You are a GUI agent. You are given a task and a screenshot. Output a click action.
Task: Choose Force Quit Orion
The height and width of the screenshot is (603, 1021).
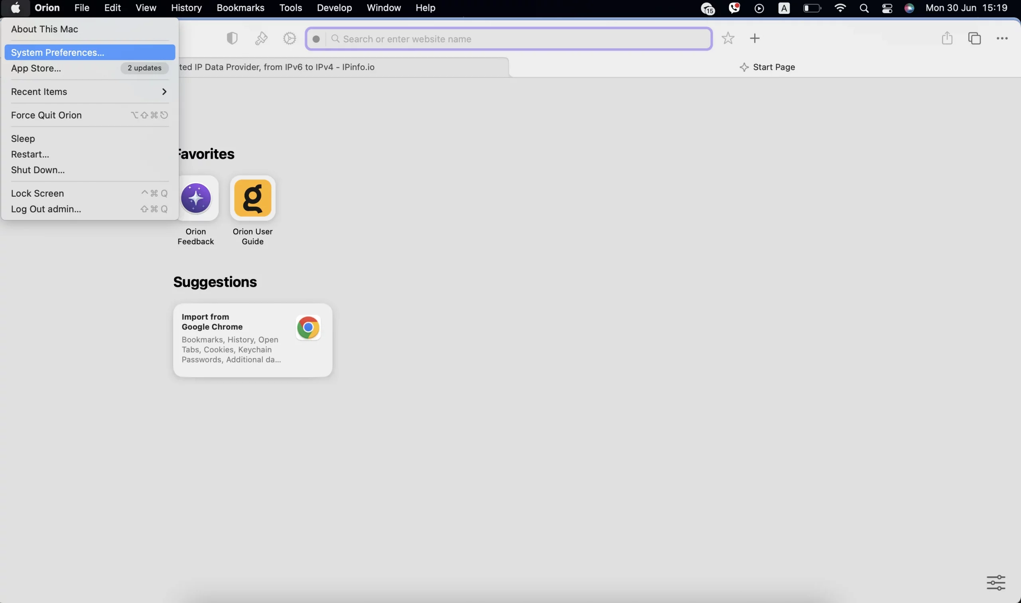coord(90,115)
